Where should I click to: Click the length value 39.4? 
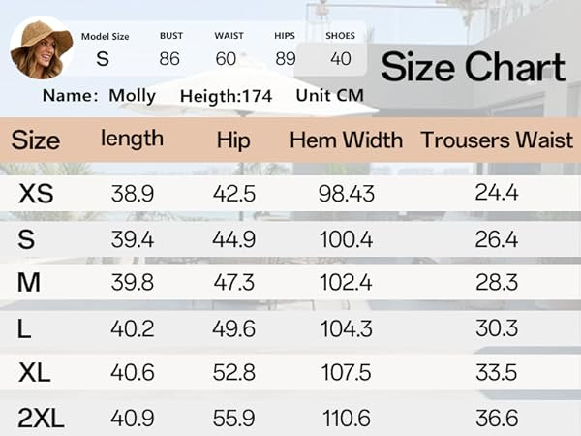pyautogui.click(x=133, y=238)
